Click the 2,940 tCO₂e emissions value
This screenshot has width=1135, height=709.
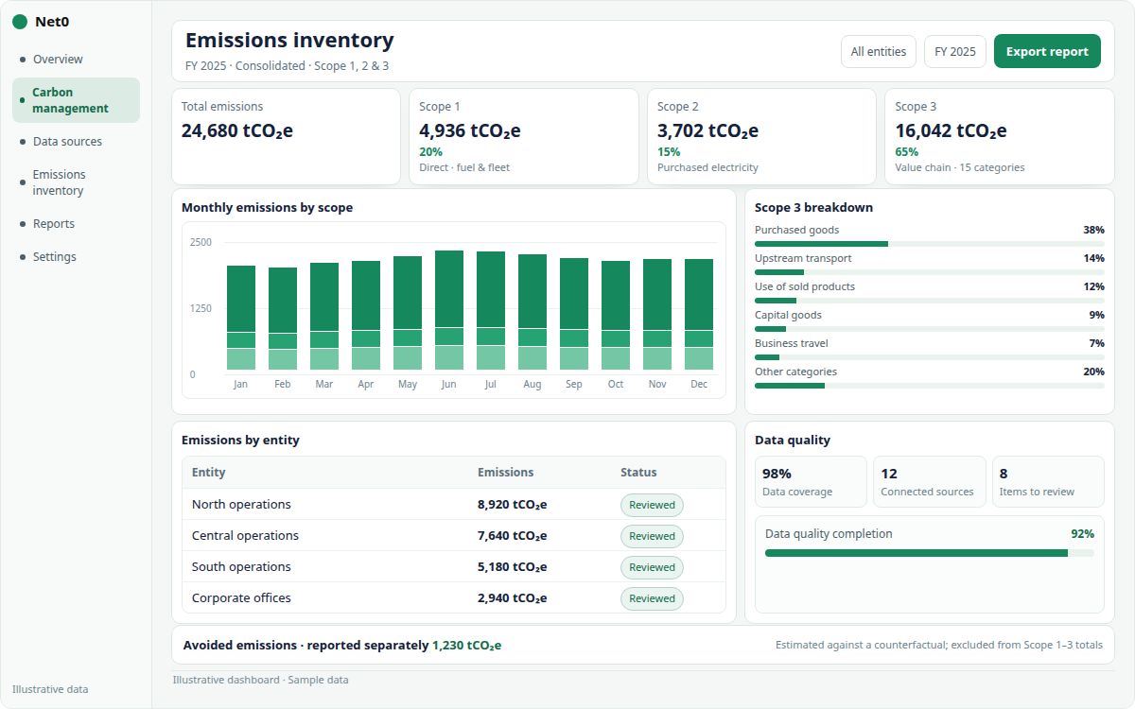[x=513, y=598]
